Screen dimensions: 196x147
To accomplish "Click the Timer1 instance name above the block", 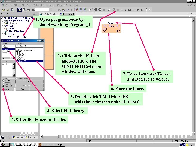I will 111,23.
